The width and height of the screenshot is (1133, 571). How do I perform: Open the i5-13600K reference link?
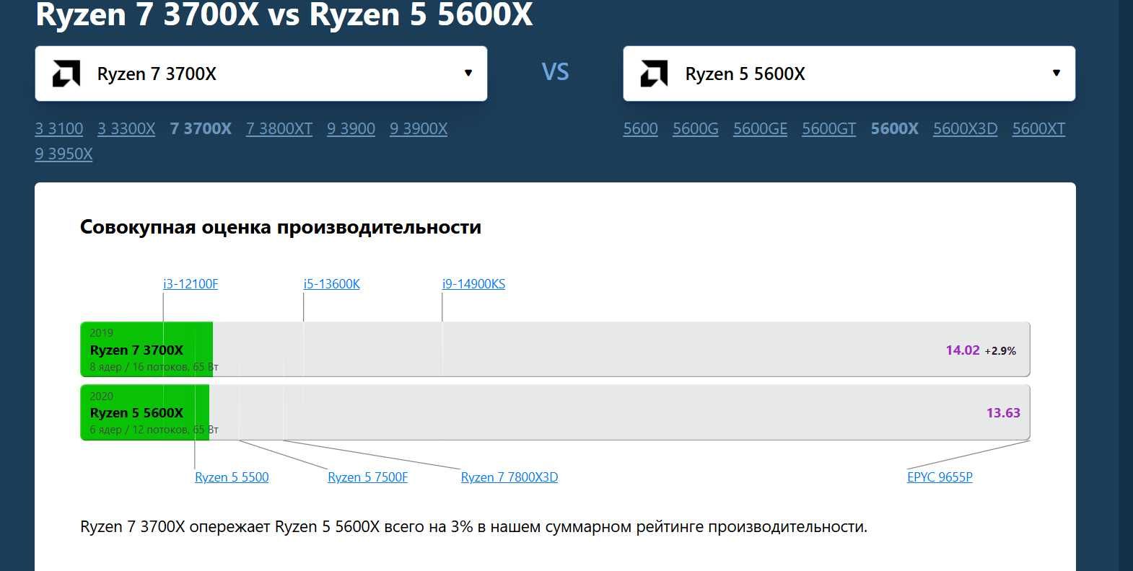click(332, 284)
